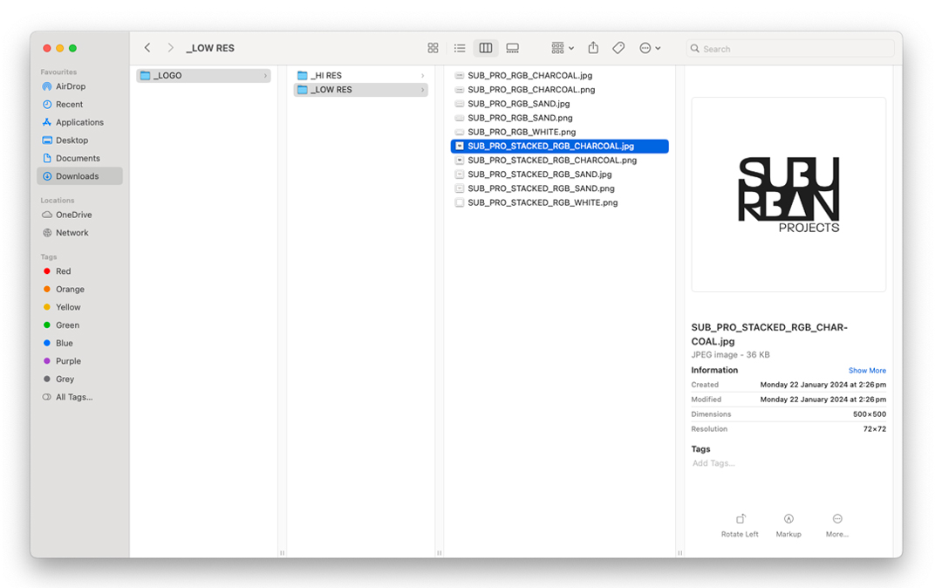
Task: Click the Edit Tags toolbar icon
Action: (x=618, y=48)
